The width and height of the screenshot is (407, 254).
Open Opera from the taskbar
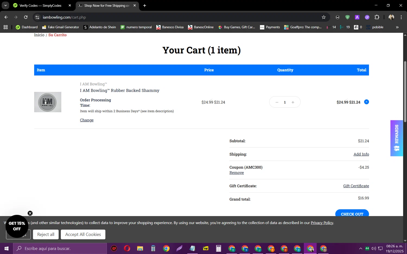pos(127,248)
